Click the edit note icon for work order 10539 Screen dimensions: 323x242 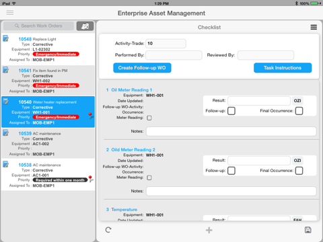(x=6, y=133)
